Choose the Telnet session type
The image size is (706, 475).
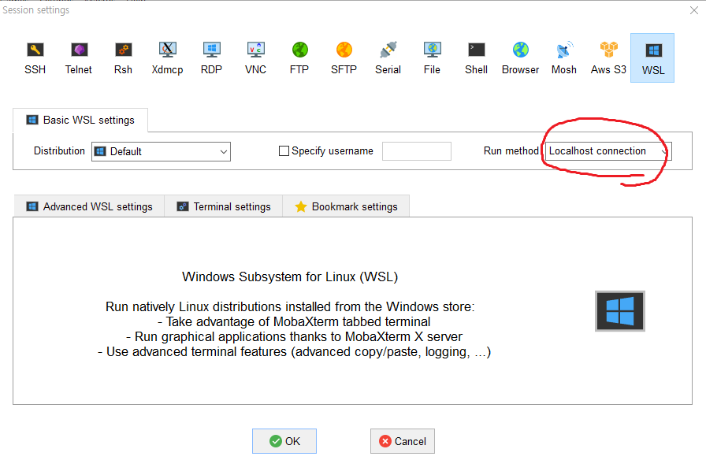78,58
